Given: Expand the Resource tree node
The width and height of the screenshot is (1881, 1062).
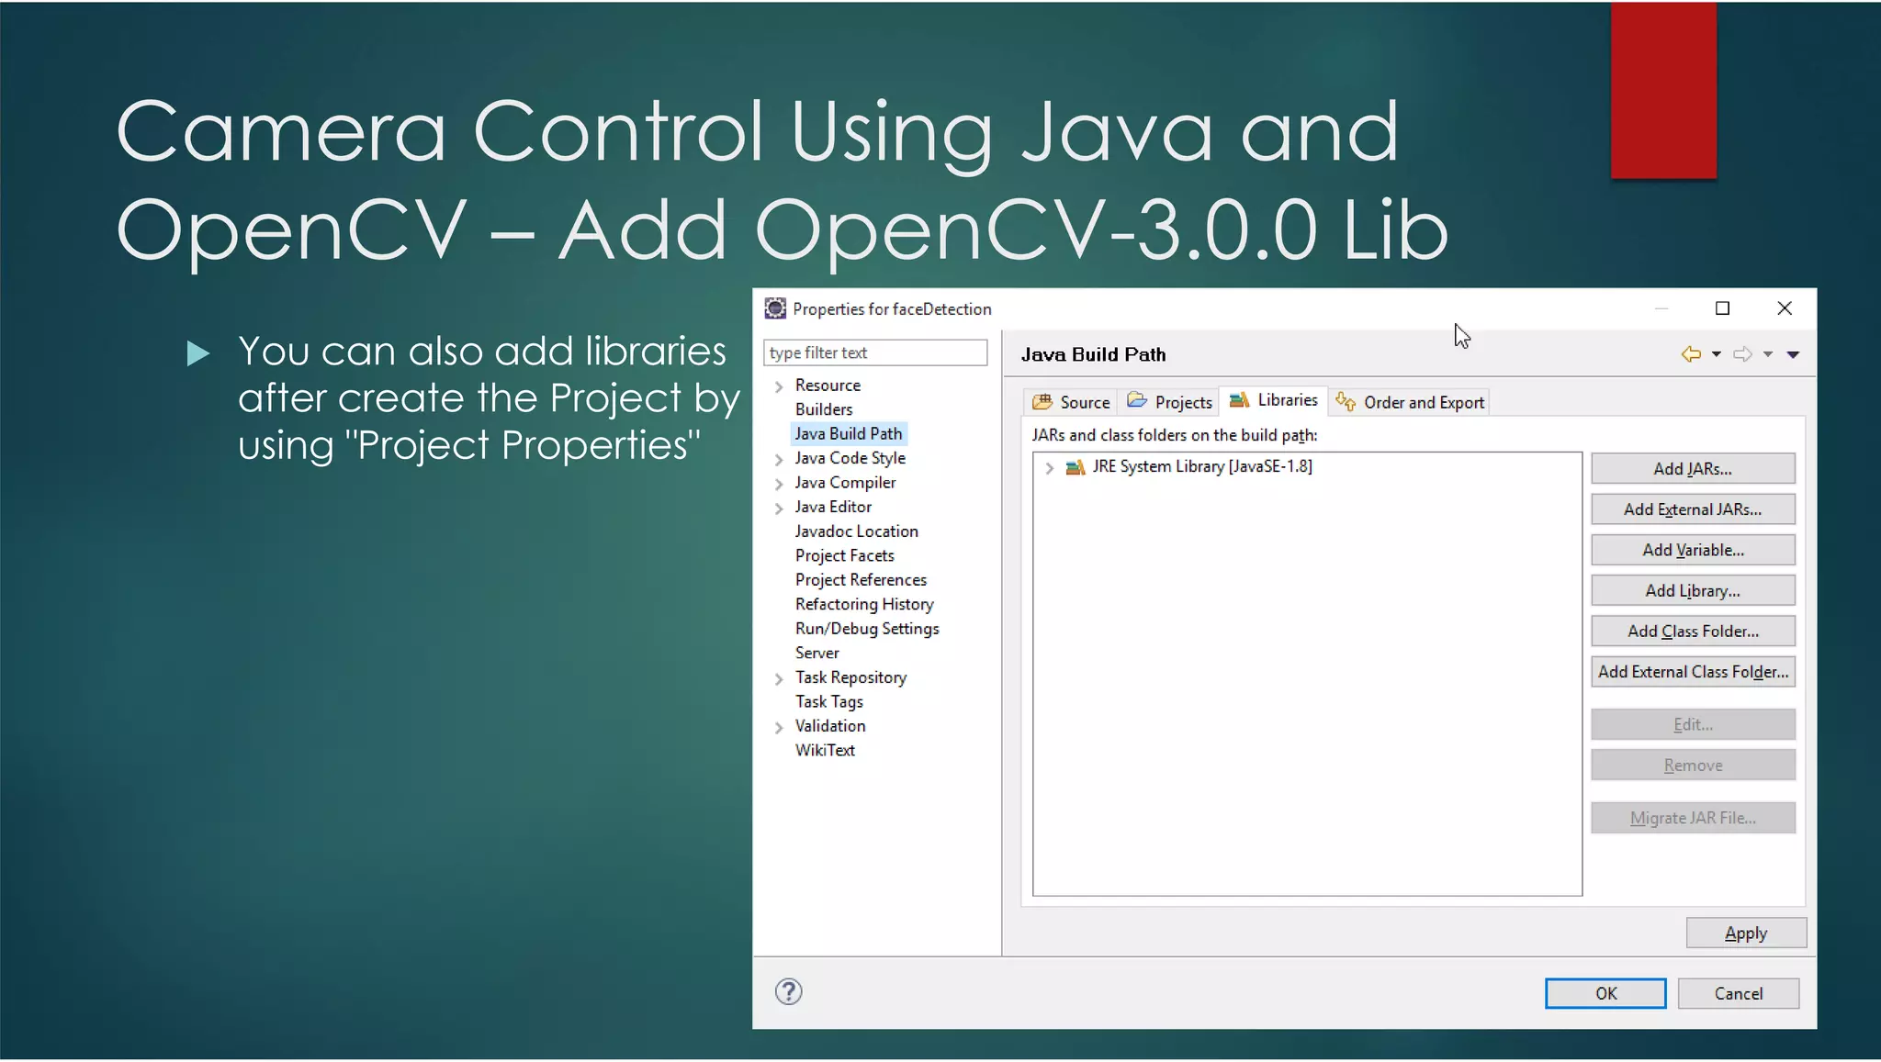Looking at the screenshot, I should pyautogui.click(x=779, y=386).
